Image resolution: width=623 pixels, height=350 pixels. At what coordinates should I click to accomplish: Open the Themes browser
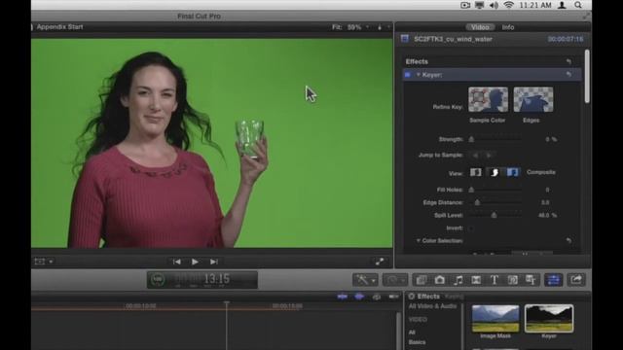(x=531, y=280)
